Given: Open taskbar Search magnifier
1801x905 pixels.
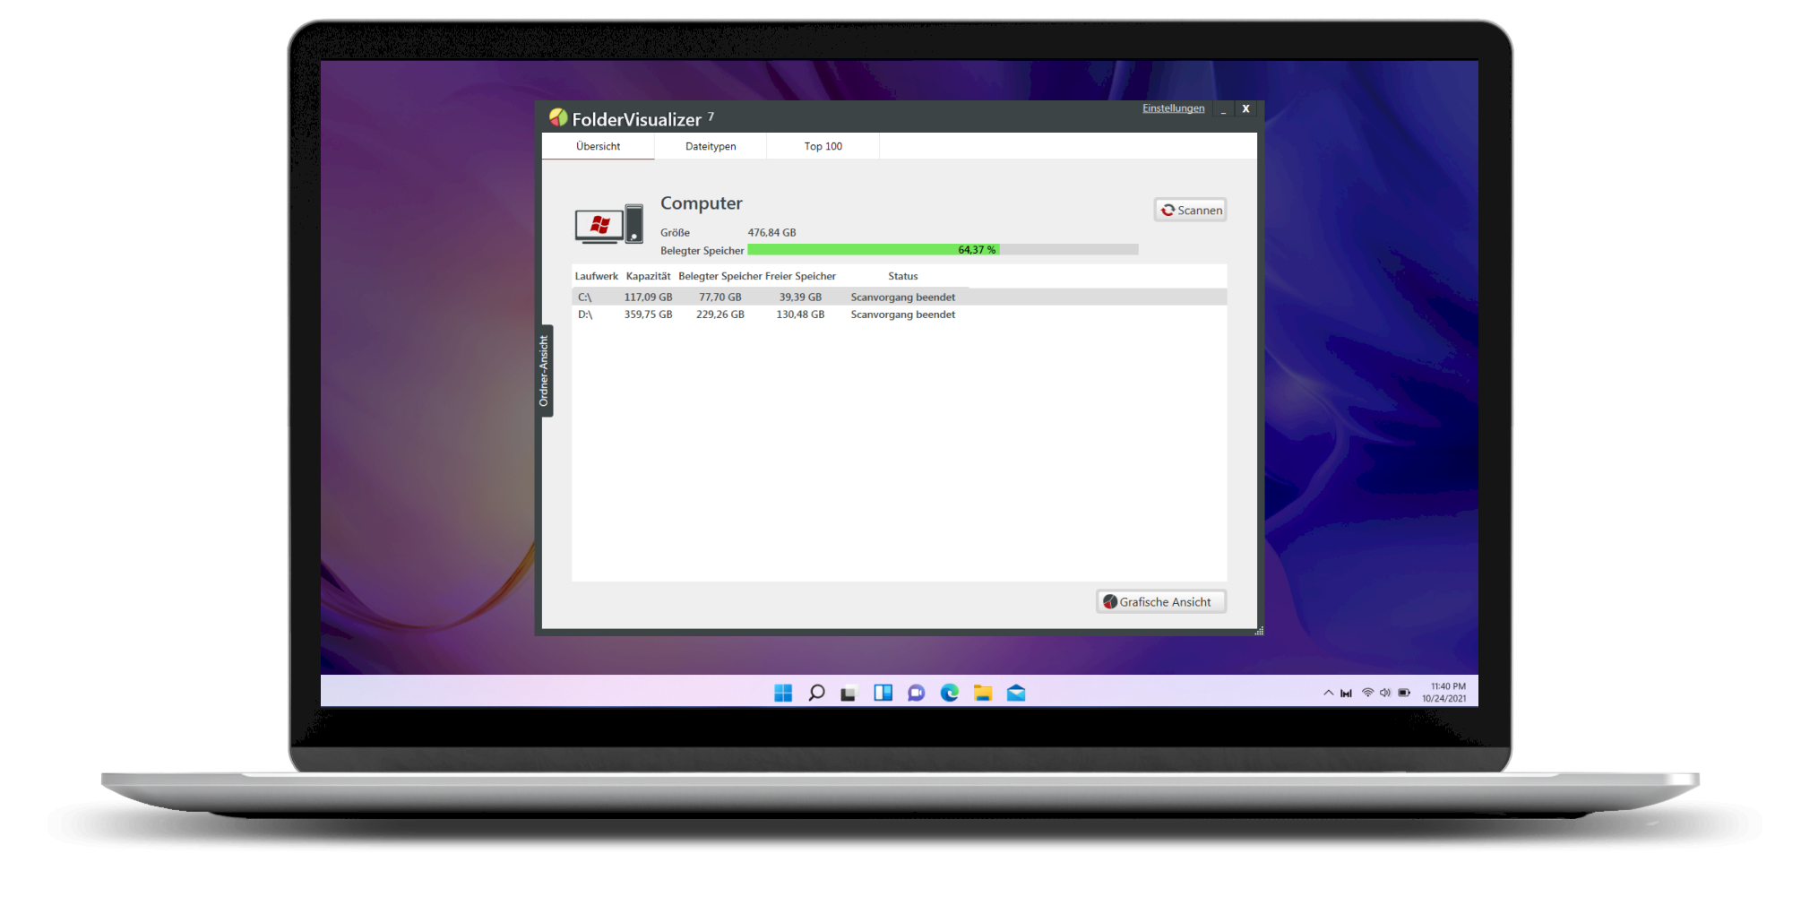Looking at the screenshot, I should 816,693.
